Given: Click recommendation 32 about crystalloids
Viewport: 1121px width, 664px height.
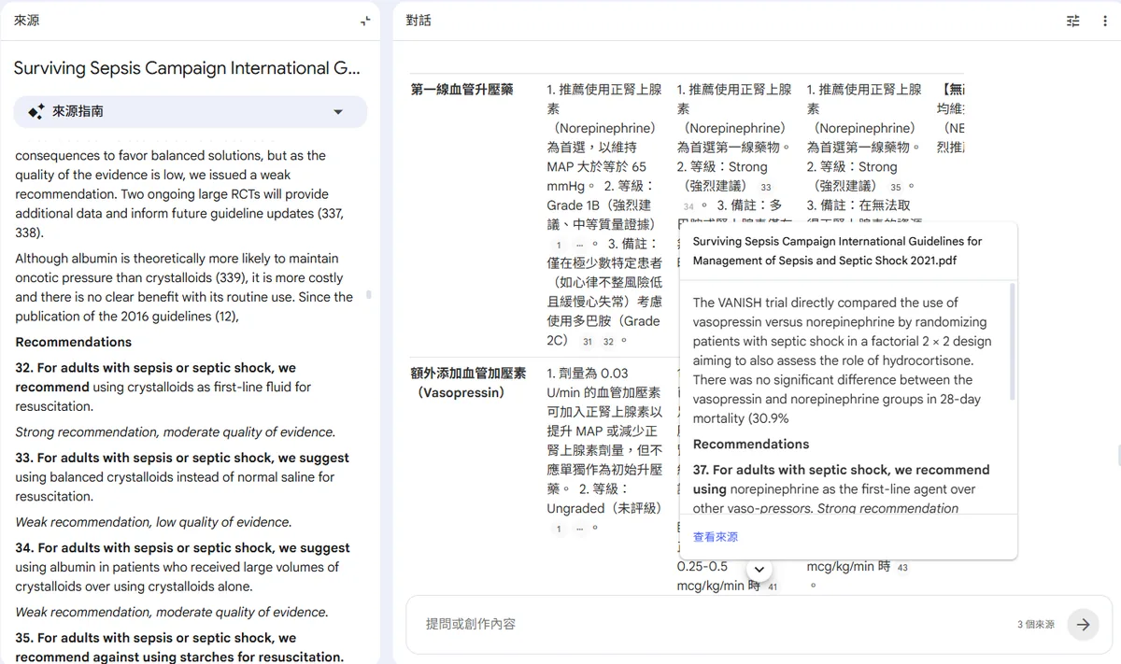Looking at the screenshot, I should point(163,387).
